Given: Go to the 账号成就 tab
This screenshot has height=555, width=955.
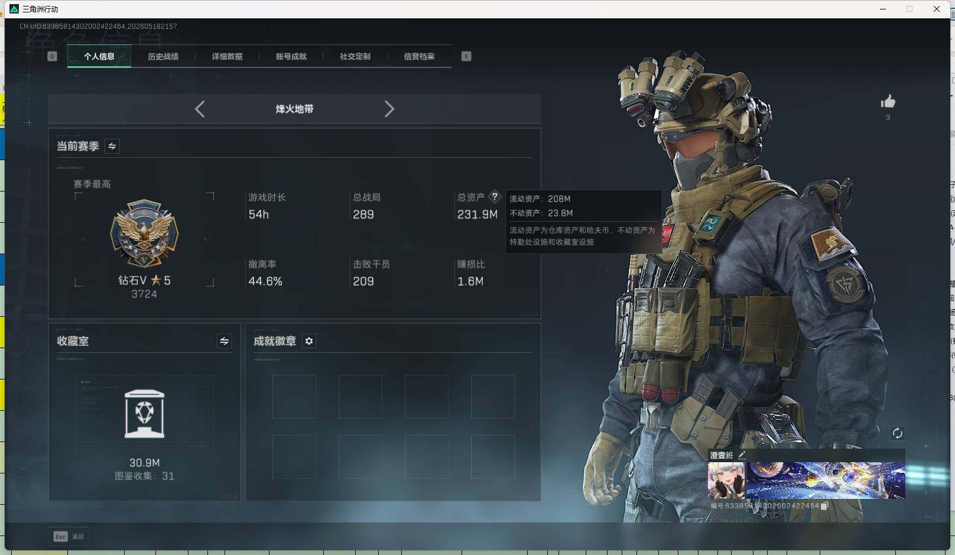Looking at the screenshot, I should click(x=291, y=56).
